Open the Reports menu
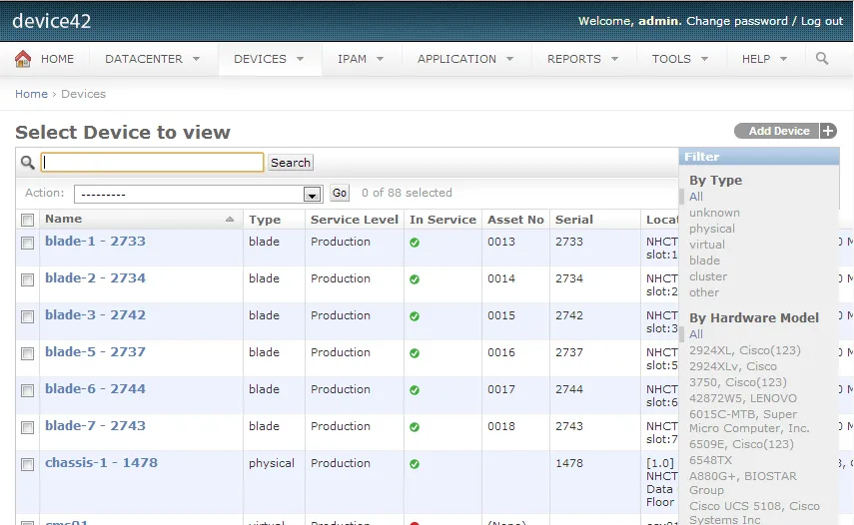854x525 pixels. pos(581,59)
